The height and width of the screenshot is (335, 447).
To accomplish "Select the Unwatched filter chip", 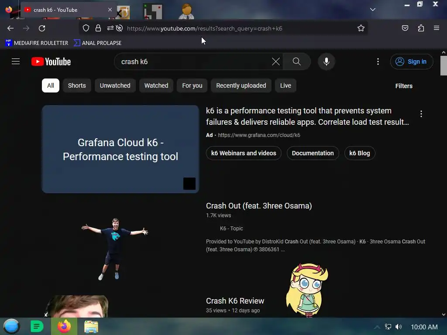I will pyautogui.click(x=115, y=85).
